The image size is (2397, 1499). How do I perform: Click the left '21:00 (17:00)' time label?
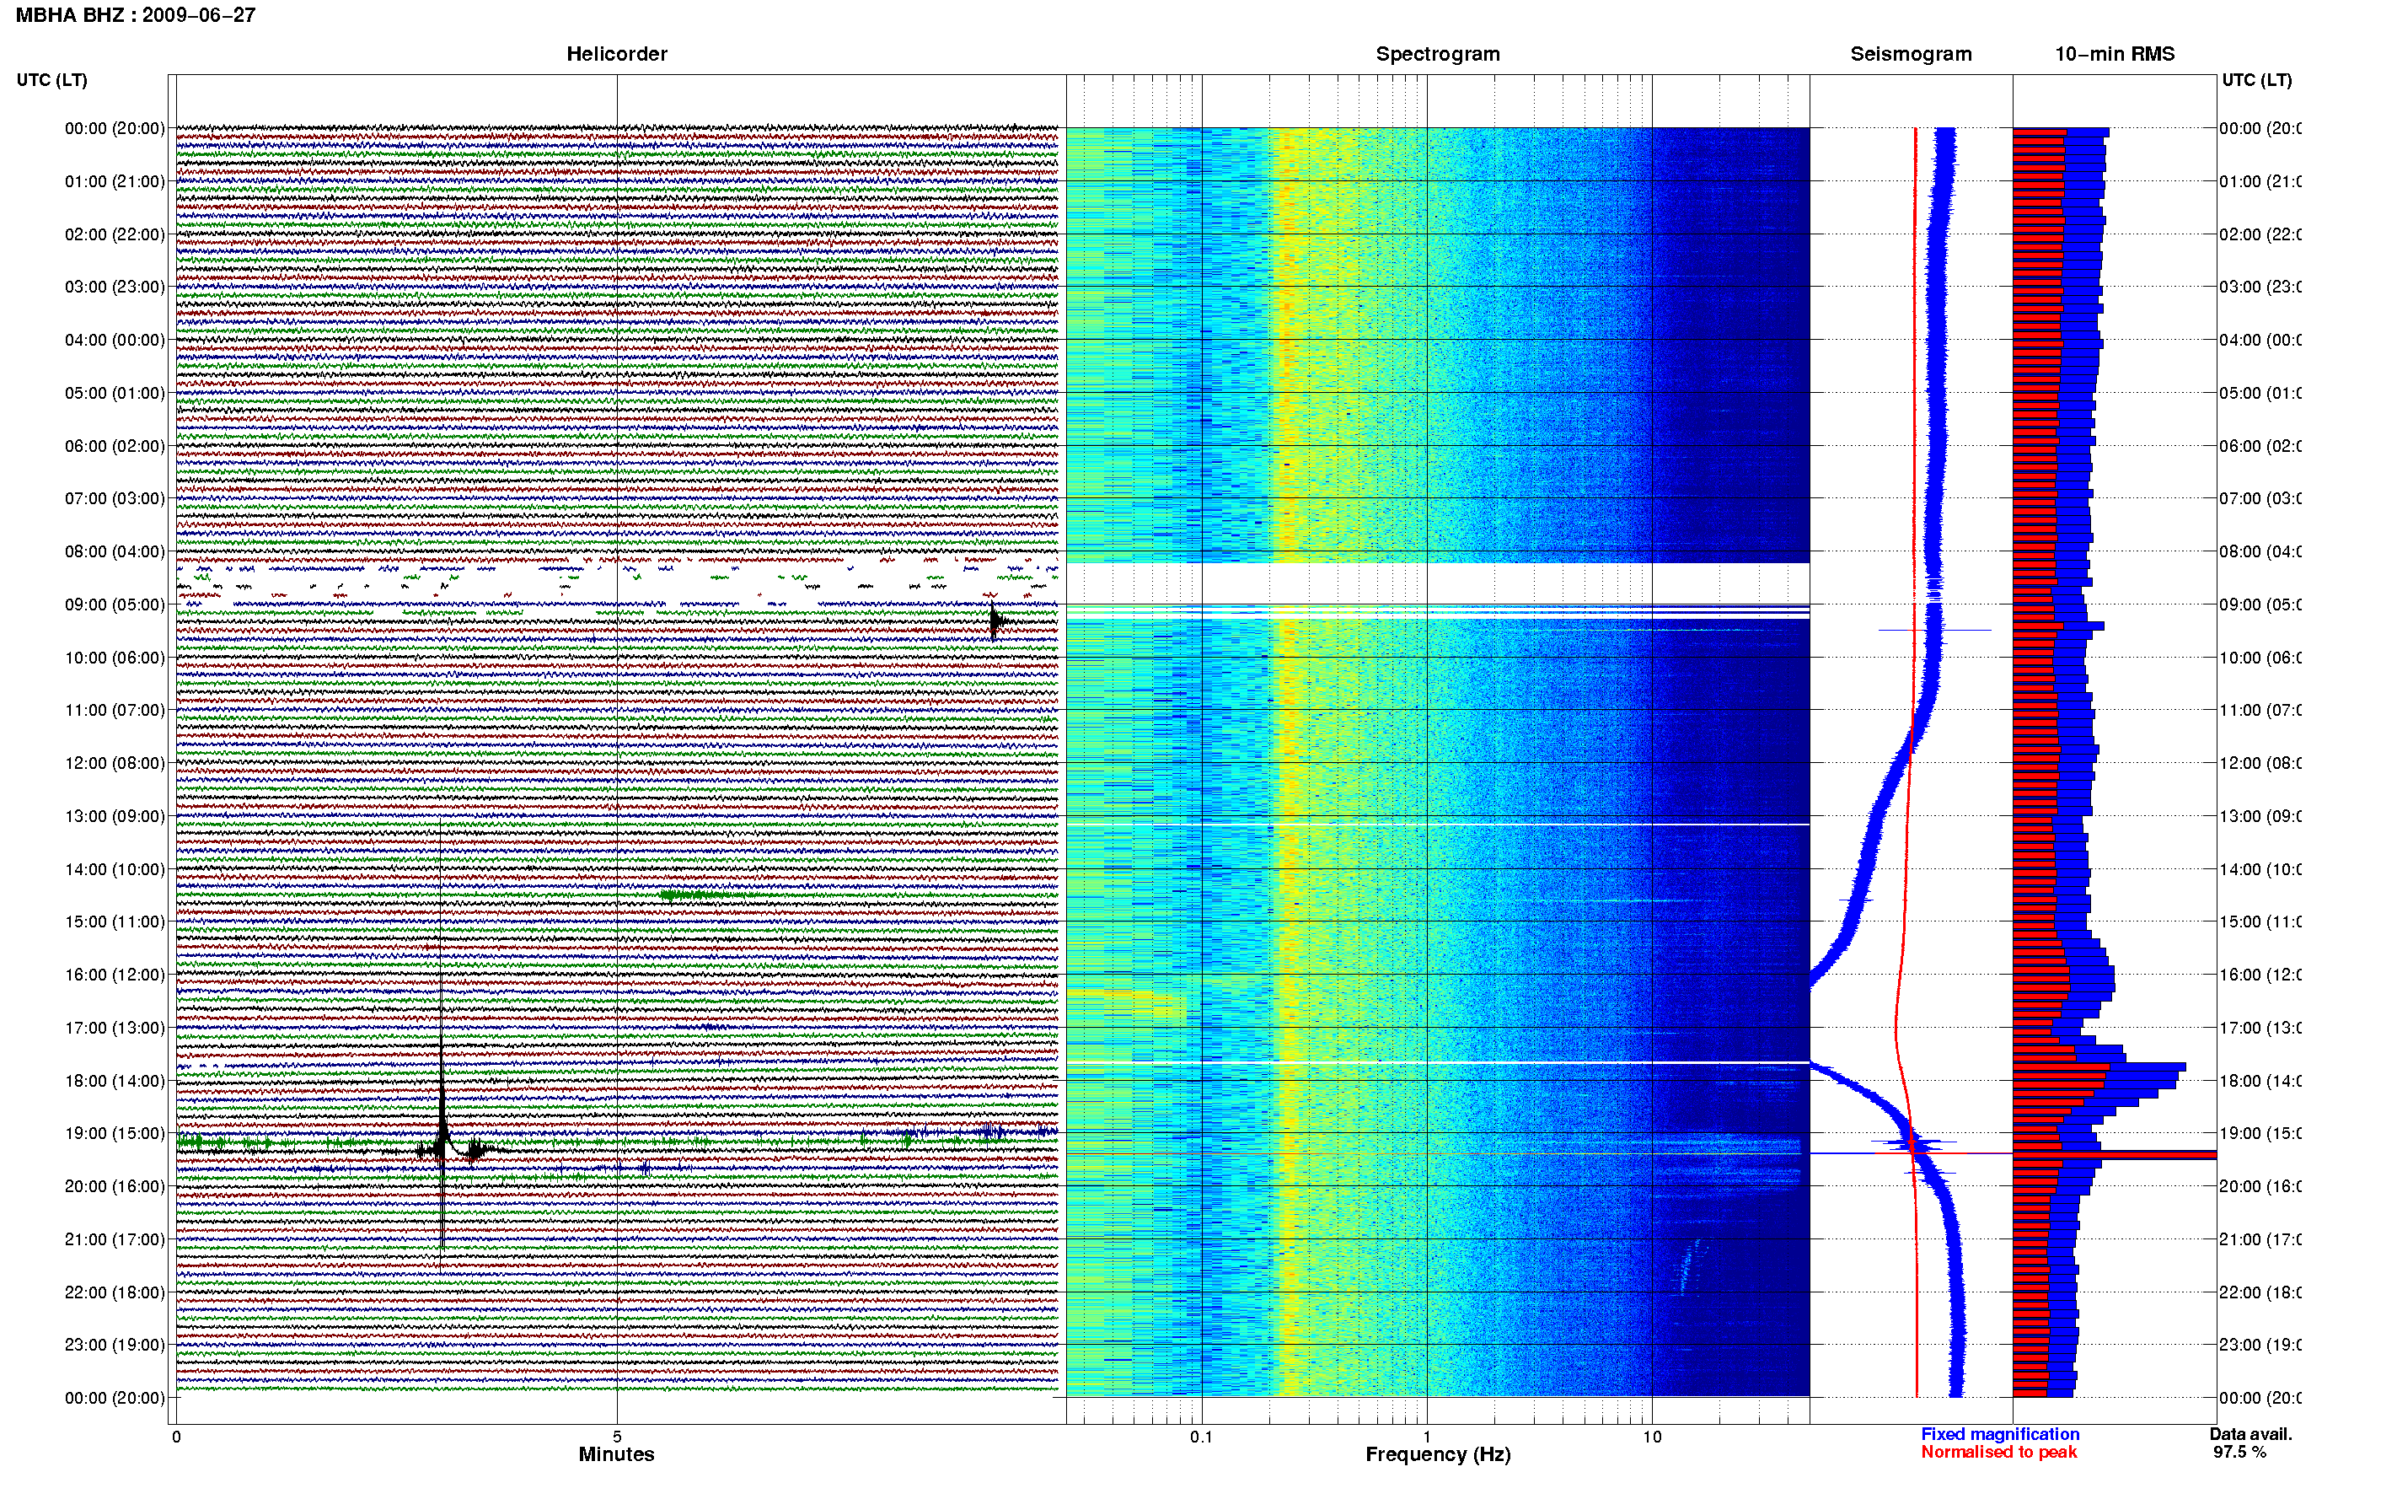pyautogui.click(x=115, y=1239)
